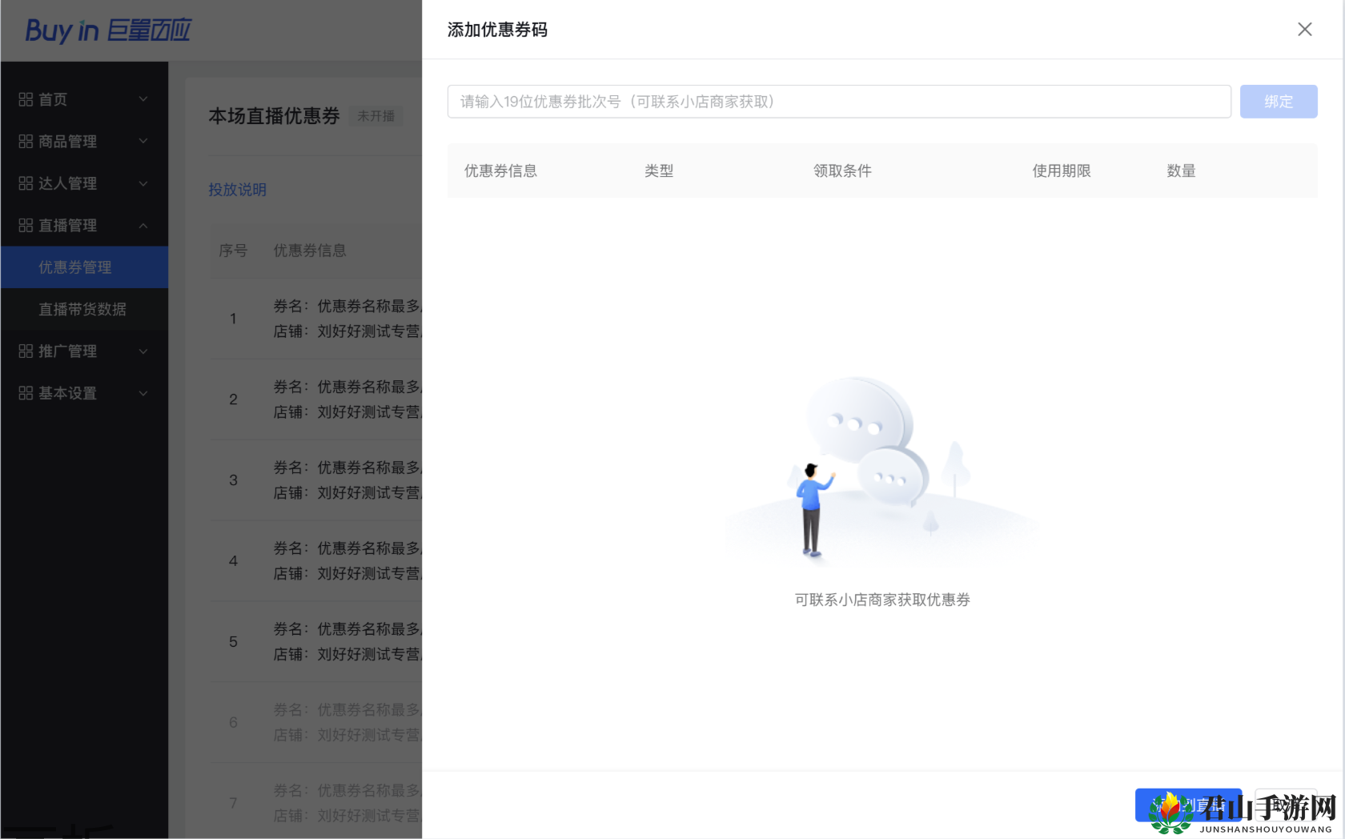Click the grid icon beside 首页
Image resolution: width=1345 pixels, height=839 pixels.
coord(26,99)
